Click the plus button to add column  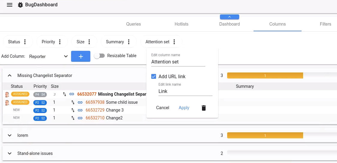[x=80, y=56]
